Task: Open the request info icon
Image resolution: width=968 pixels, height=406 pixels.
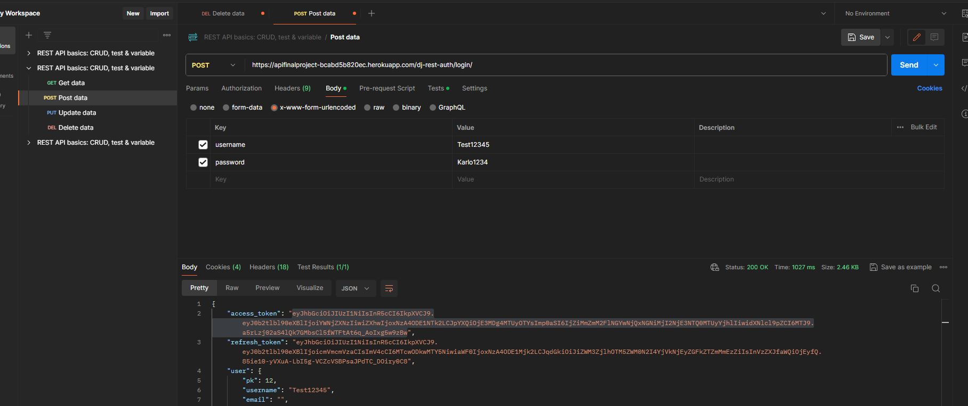Action: point(964,114)
